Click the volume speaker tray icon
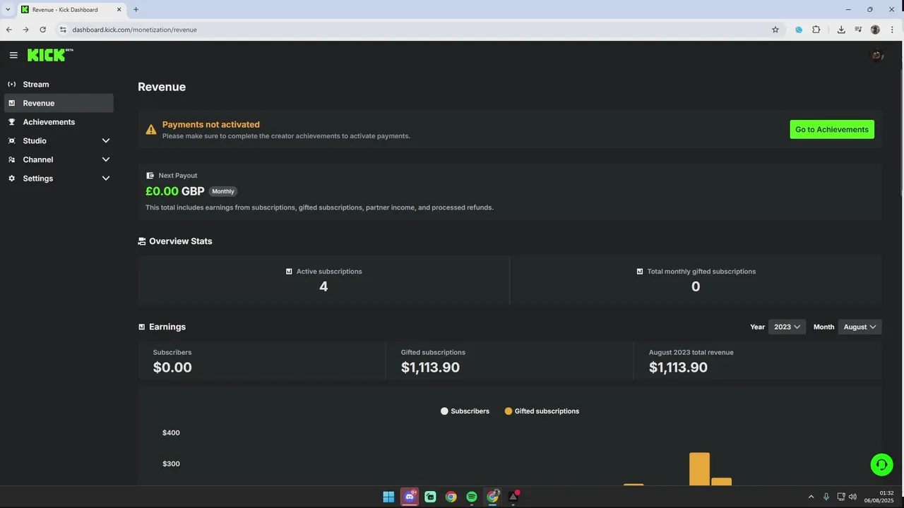 852,497
